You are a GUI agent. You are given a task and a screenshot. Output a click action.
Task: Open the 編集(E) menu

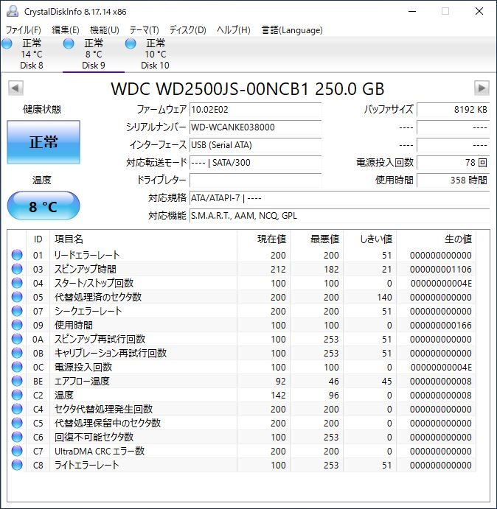click(x=66, y=30)
